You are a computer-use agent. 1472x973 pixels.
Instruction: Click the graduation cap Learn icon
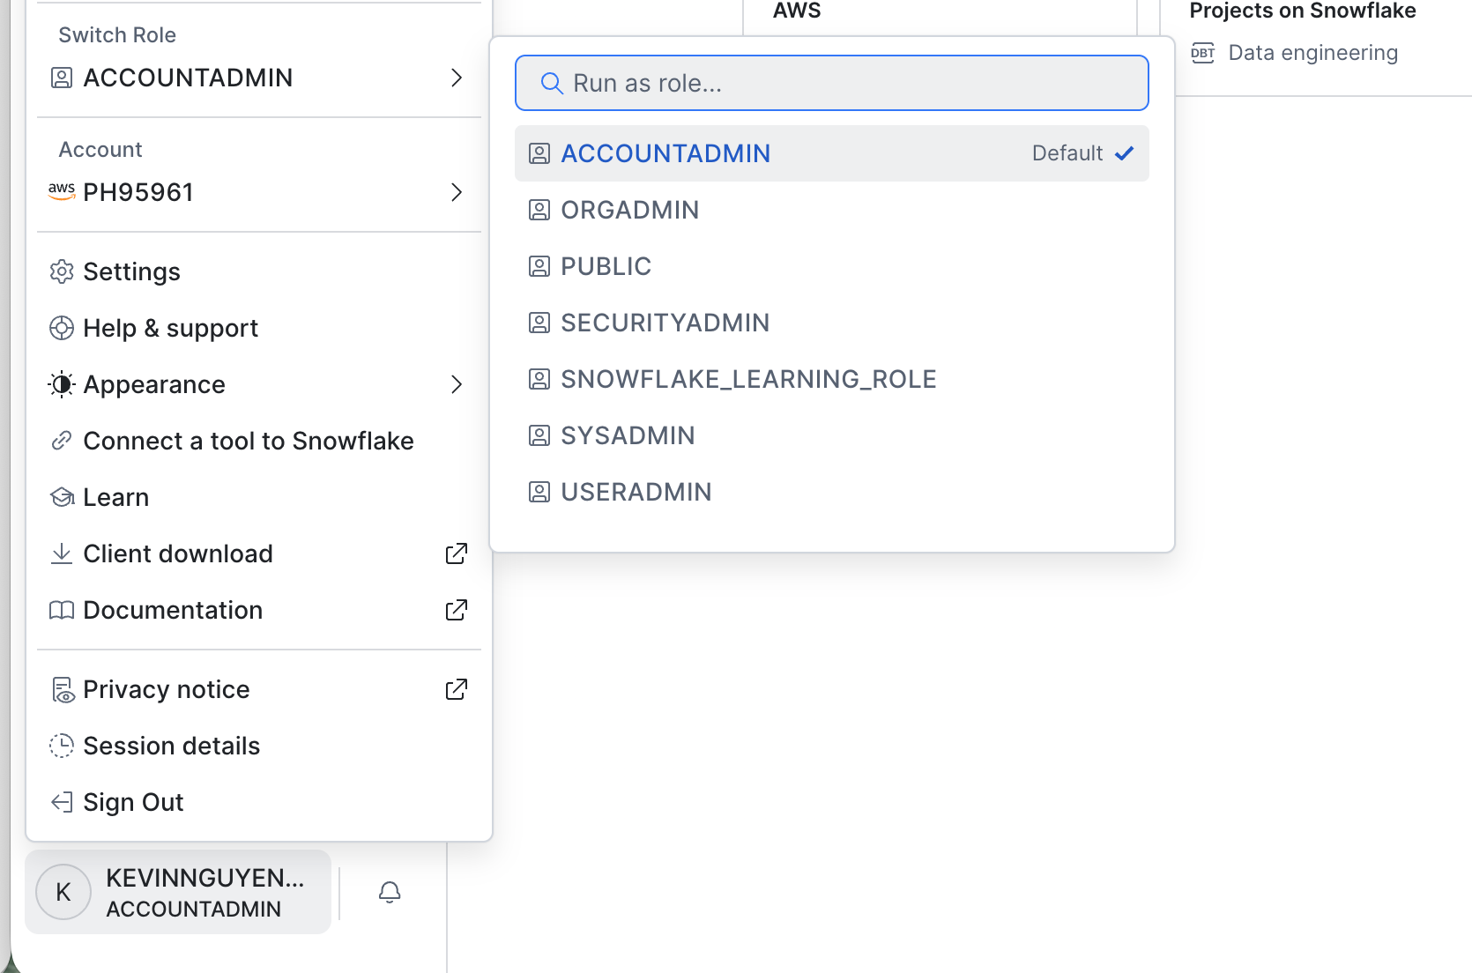click(62, 497)
